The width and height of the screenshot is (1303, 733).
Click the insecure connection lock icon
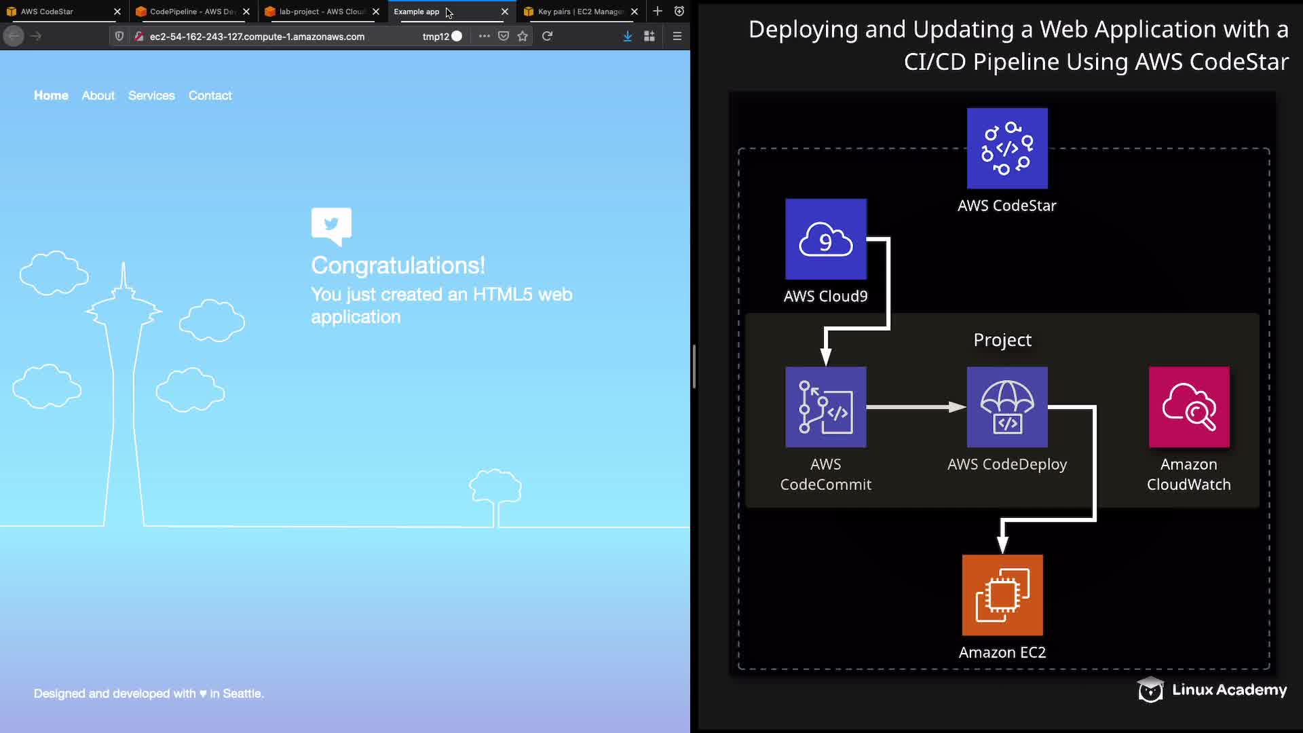tap(138, 36)
